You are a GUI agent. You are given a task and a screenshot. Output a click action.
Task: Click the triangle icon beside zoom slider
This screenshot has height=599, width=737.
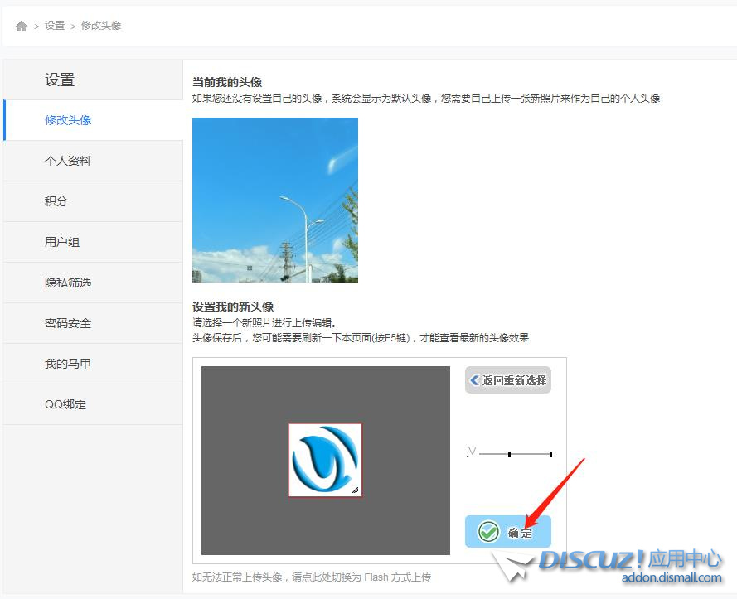click(x=472, y=452)
